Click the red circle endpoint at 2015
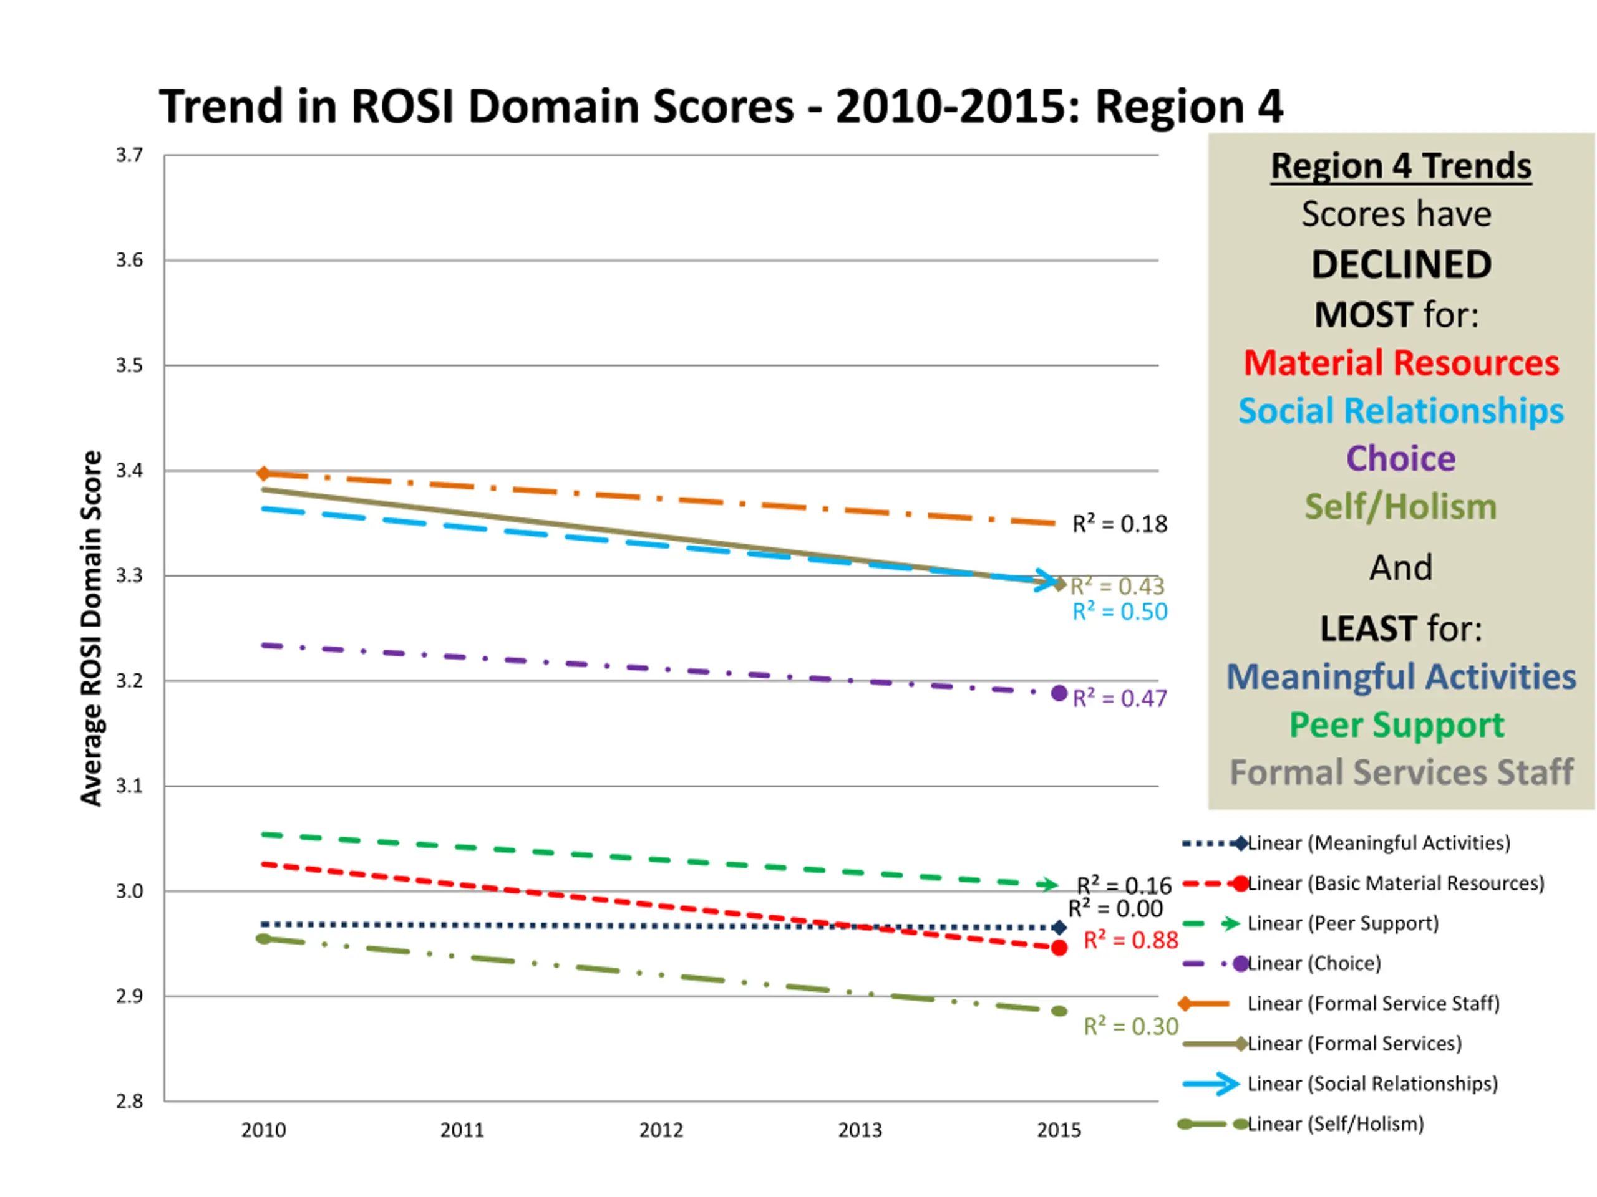The image size is (1597, 1197). tap(1059, 948)
